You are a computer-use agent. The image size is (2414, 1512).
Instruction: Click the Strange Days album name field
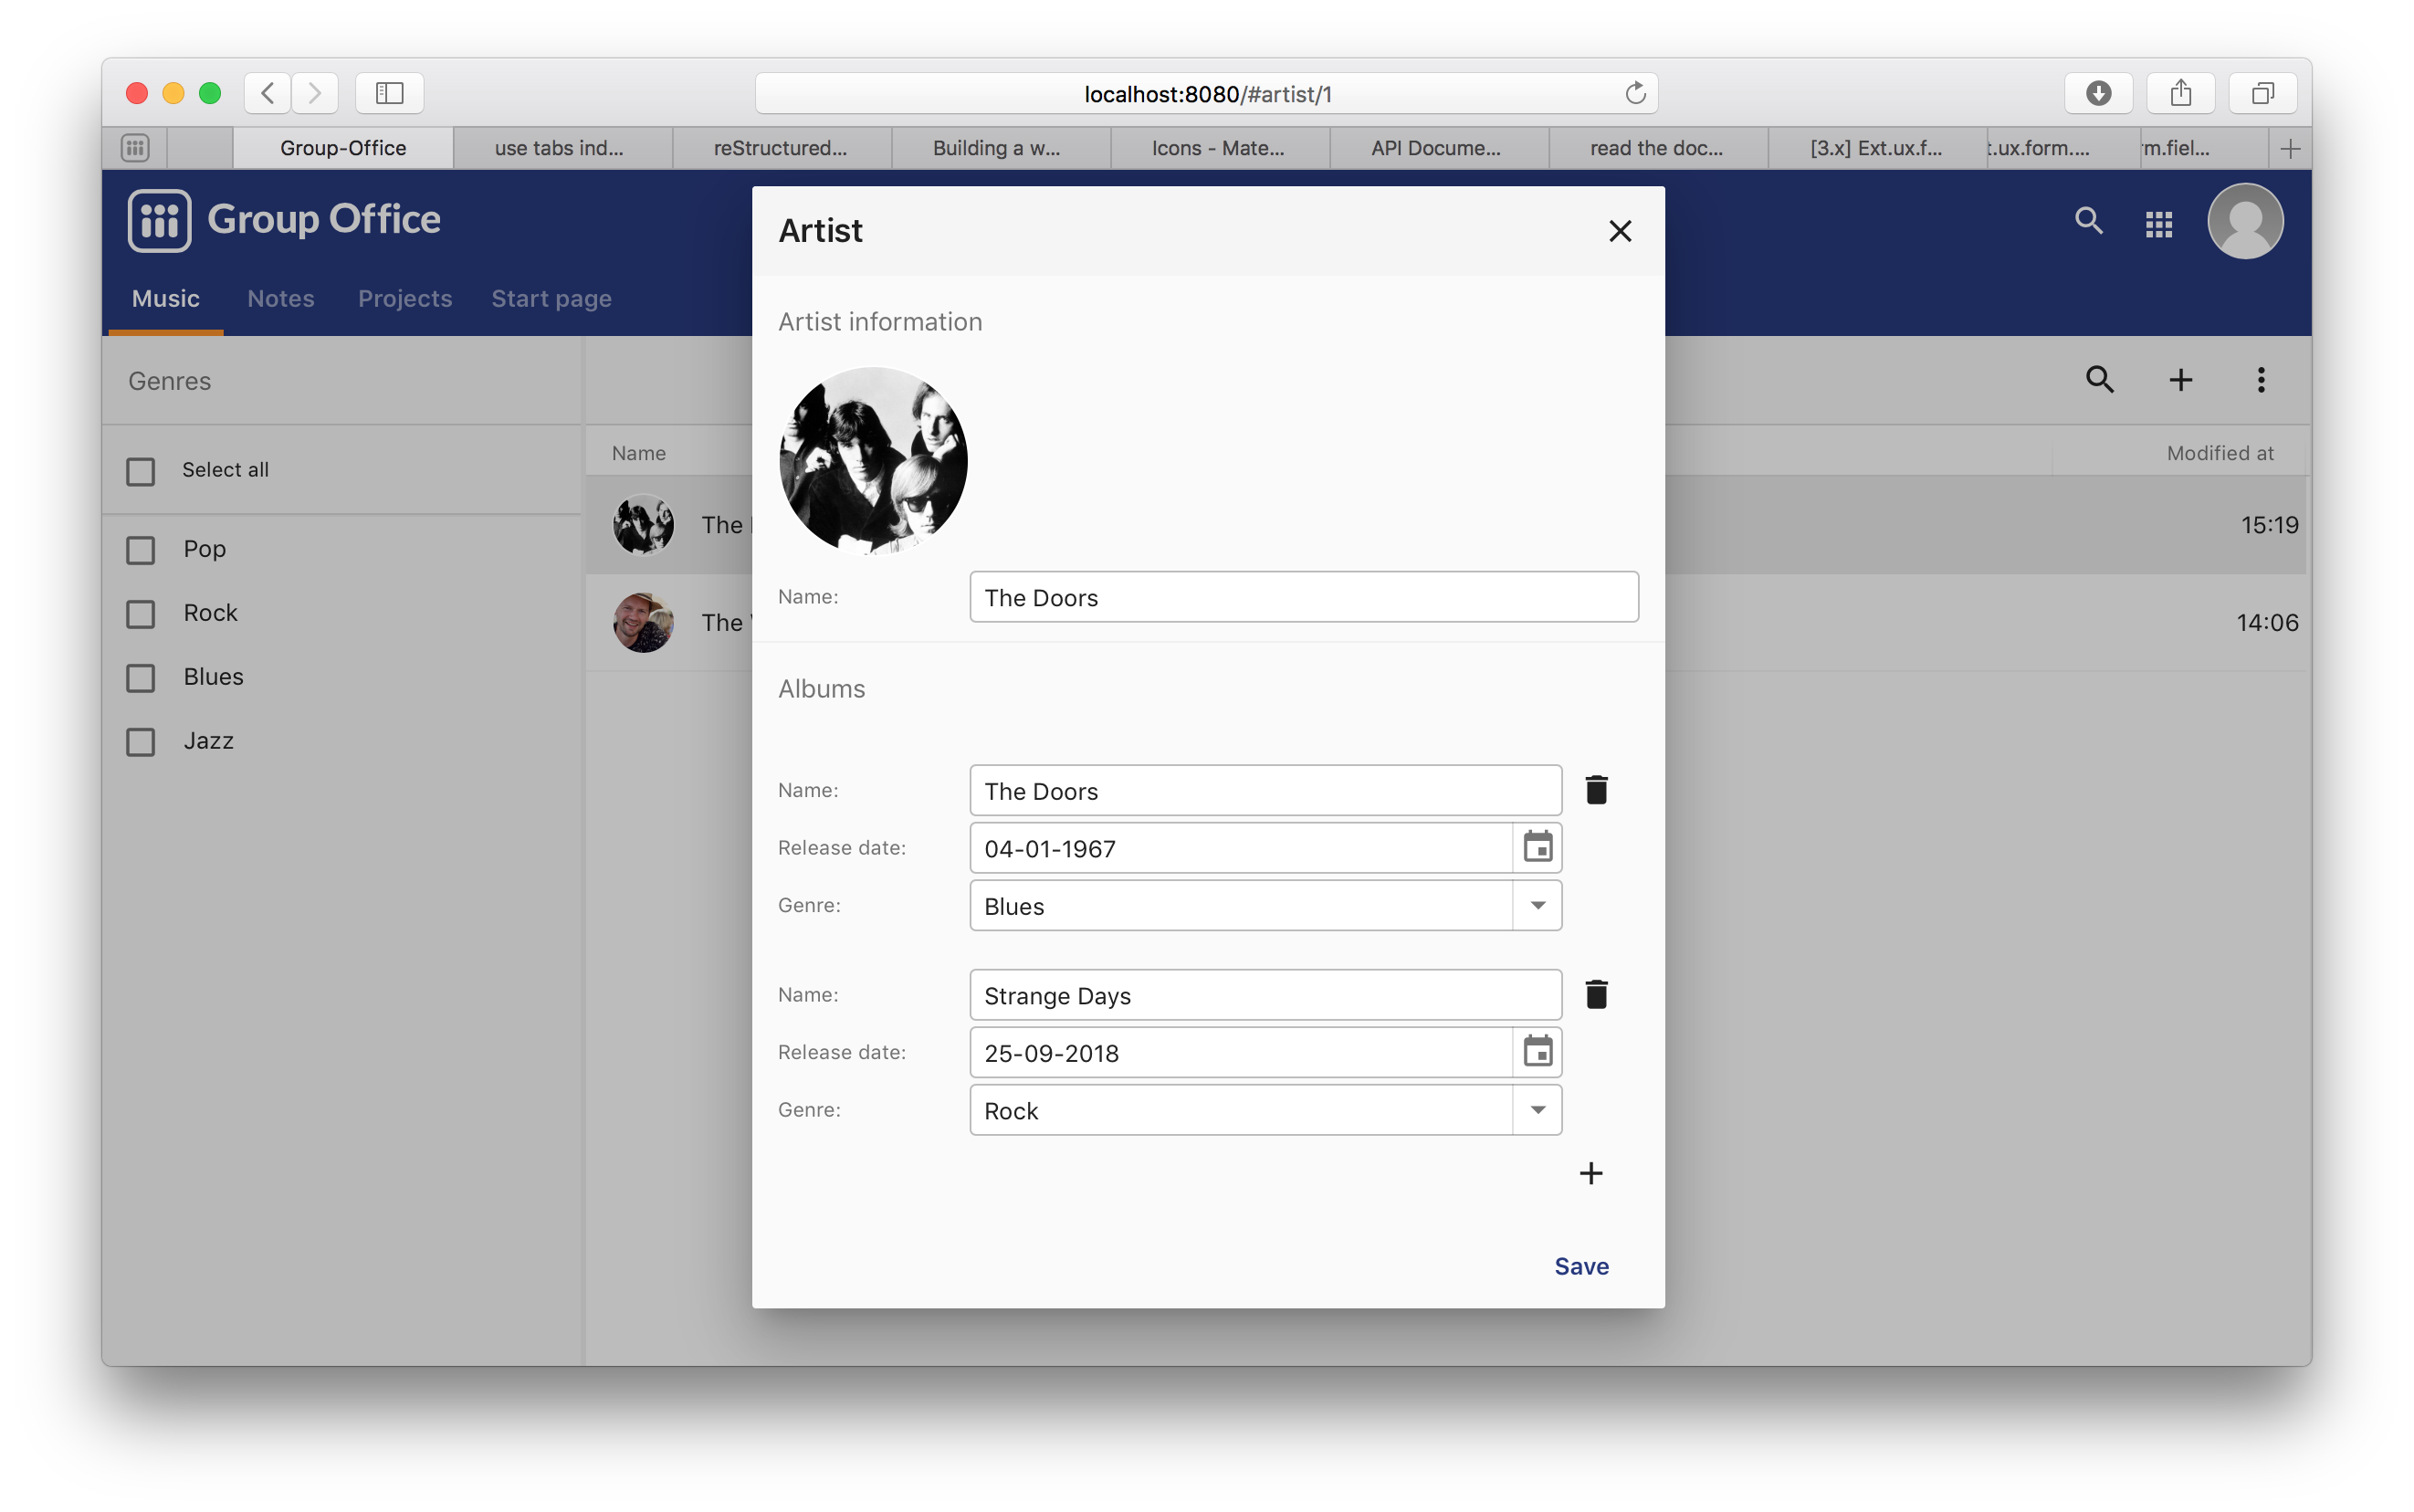(1265, 995)
